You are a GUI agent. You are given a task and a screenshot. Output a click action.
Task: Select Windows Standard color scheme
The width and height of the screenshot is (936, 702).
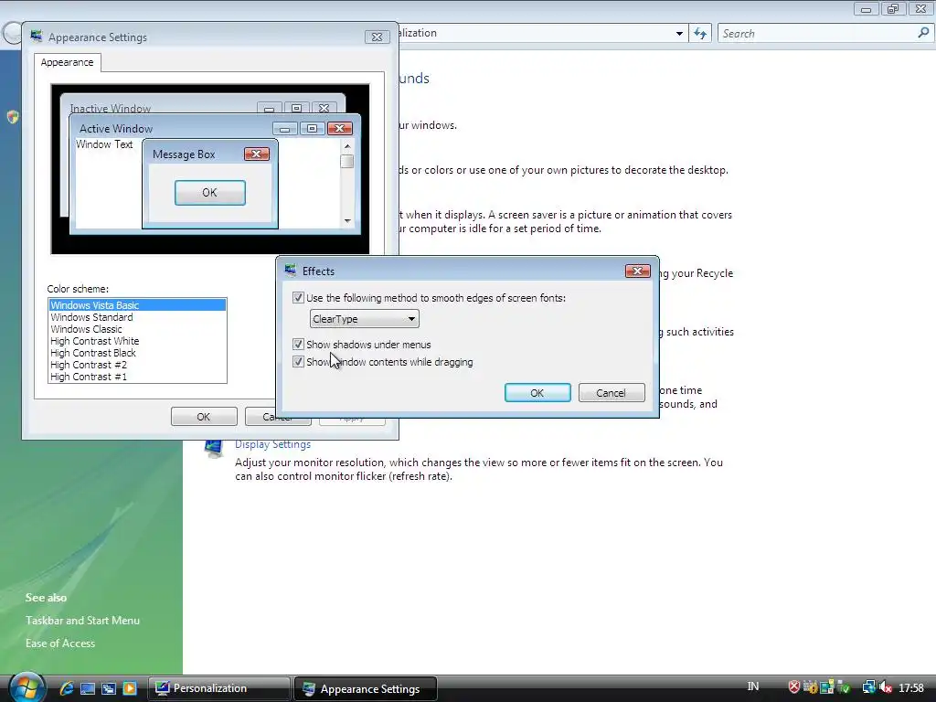point(137,317)
